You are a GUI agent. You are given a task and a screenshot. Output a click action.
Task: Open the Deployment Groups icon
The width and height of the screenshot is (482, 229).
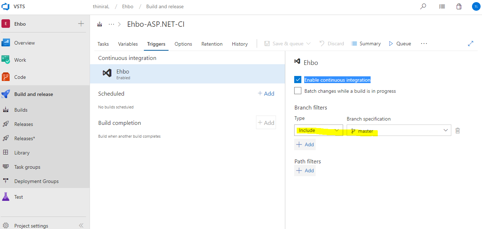tap(6, 181)
